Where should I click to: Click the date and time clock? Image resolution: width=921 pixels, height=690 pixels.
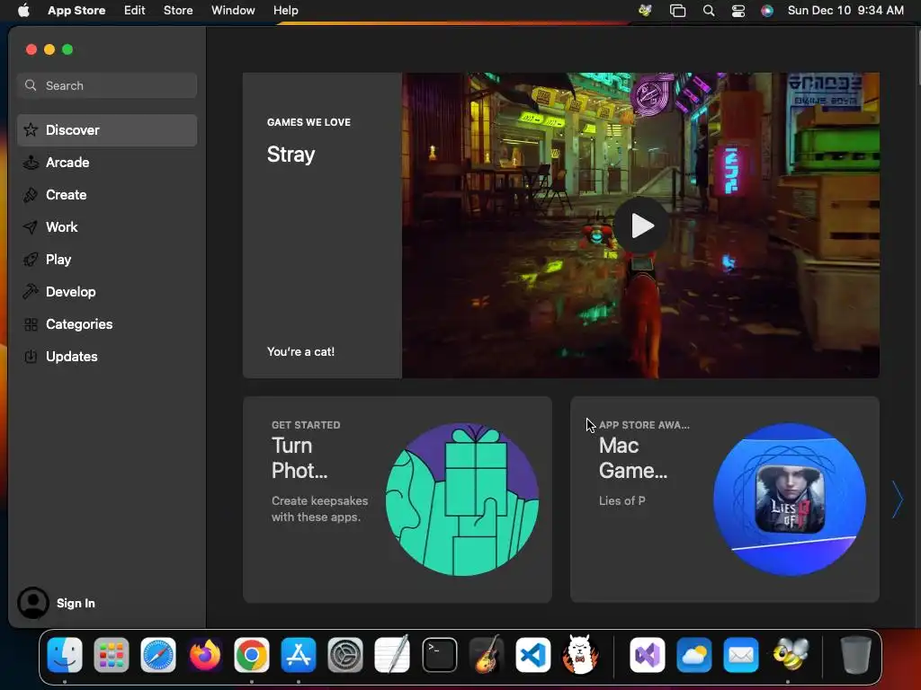coord(845,10)
